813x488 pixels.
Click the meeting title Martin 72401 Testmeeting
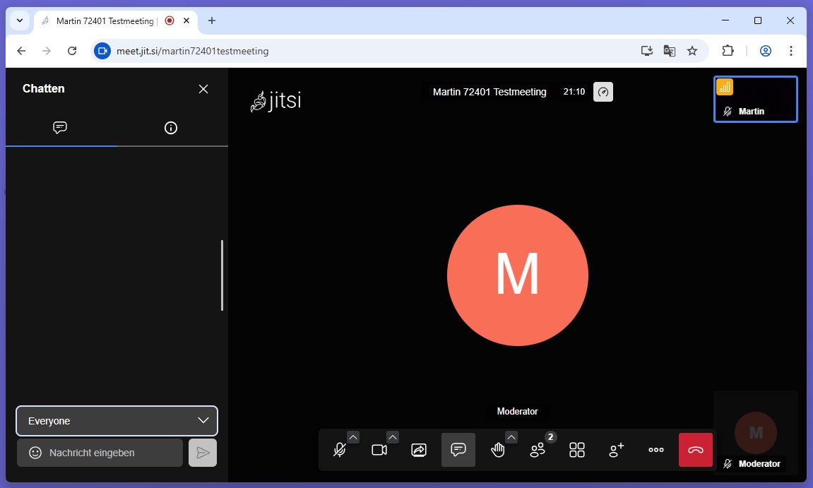click(489, 92)
